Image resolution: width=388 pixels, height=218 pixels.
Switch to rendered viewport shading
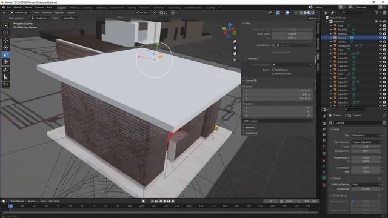click(313, 12)
